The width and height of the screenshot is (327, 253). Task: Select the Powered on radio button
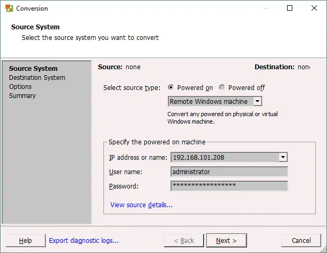[171, 88]
